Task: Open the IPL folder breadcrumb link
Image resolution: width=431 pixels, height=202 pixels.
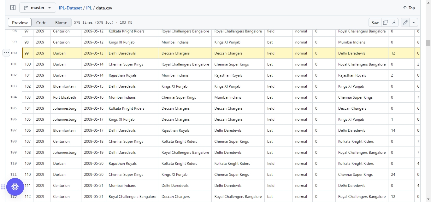Action: click(x=89, y=8)
